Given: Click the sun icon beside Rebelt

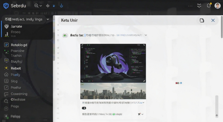Looking at the screenshot, I should coord(6,68).
